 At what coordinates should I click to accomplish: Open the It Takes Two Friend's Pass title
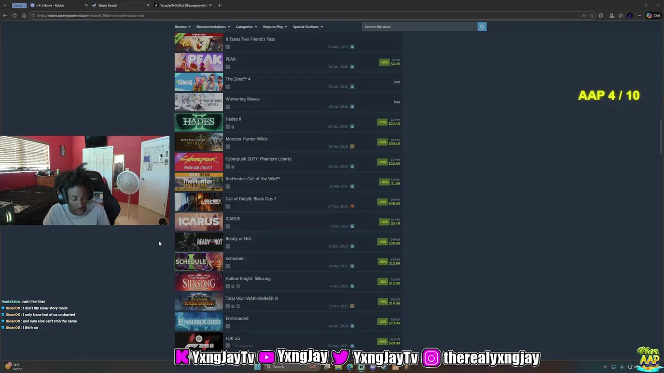pos(250,39)
